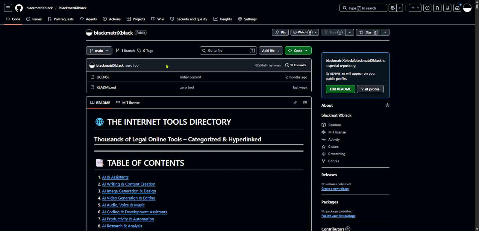Star the blackmatriXblack repository
This screenshot has height=231, width=479.
coord(369,32)
